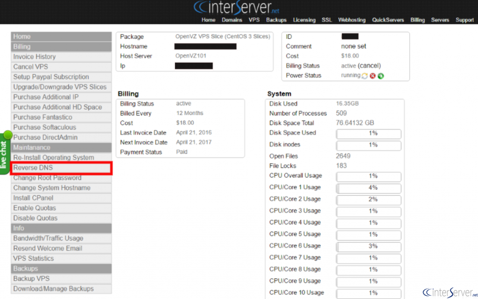Click Backup VPS in the sidebar

click(x=61, y=278)
